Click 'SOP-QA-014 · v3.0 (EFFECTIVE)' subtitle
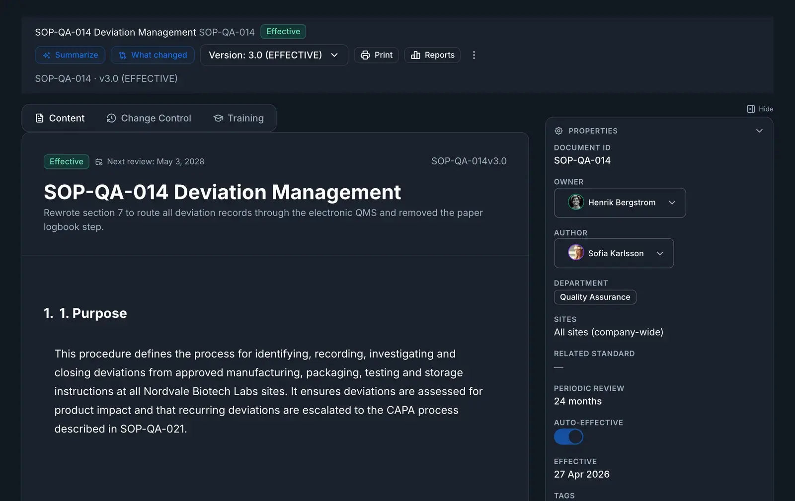Image resolution: width=795 pixels, height=501 pixels. pyautogui.click(x=106, y=78)
